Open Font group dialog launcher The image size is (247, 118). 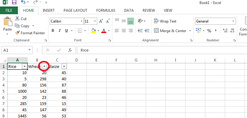(x=110, y=40)
